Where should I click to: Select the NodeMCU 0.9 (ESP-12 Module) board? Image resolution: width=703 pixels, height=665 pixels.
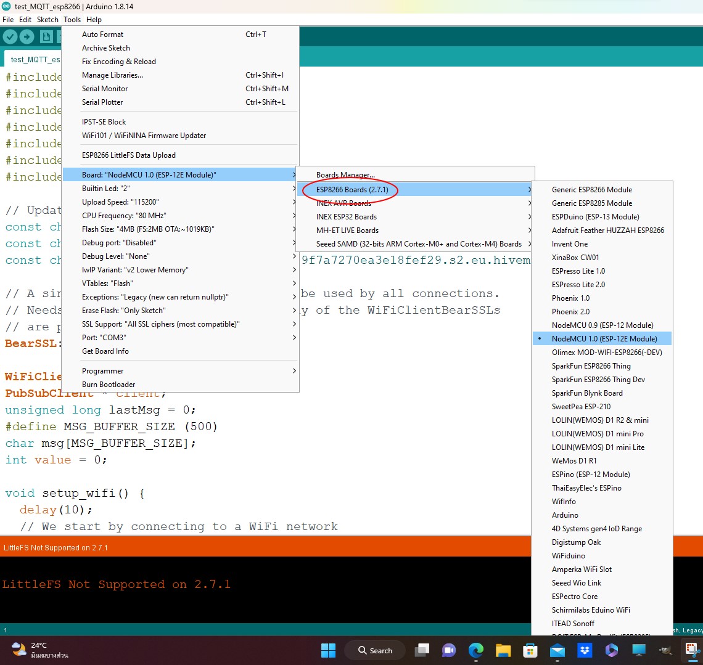pyautogui.click(x=596, y=325)
